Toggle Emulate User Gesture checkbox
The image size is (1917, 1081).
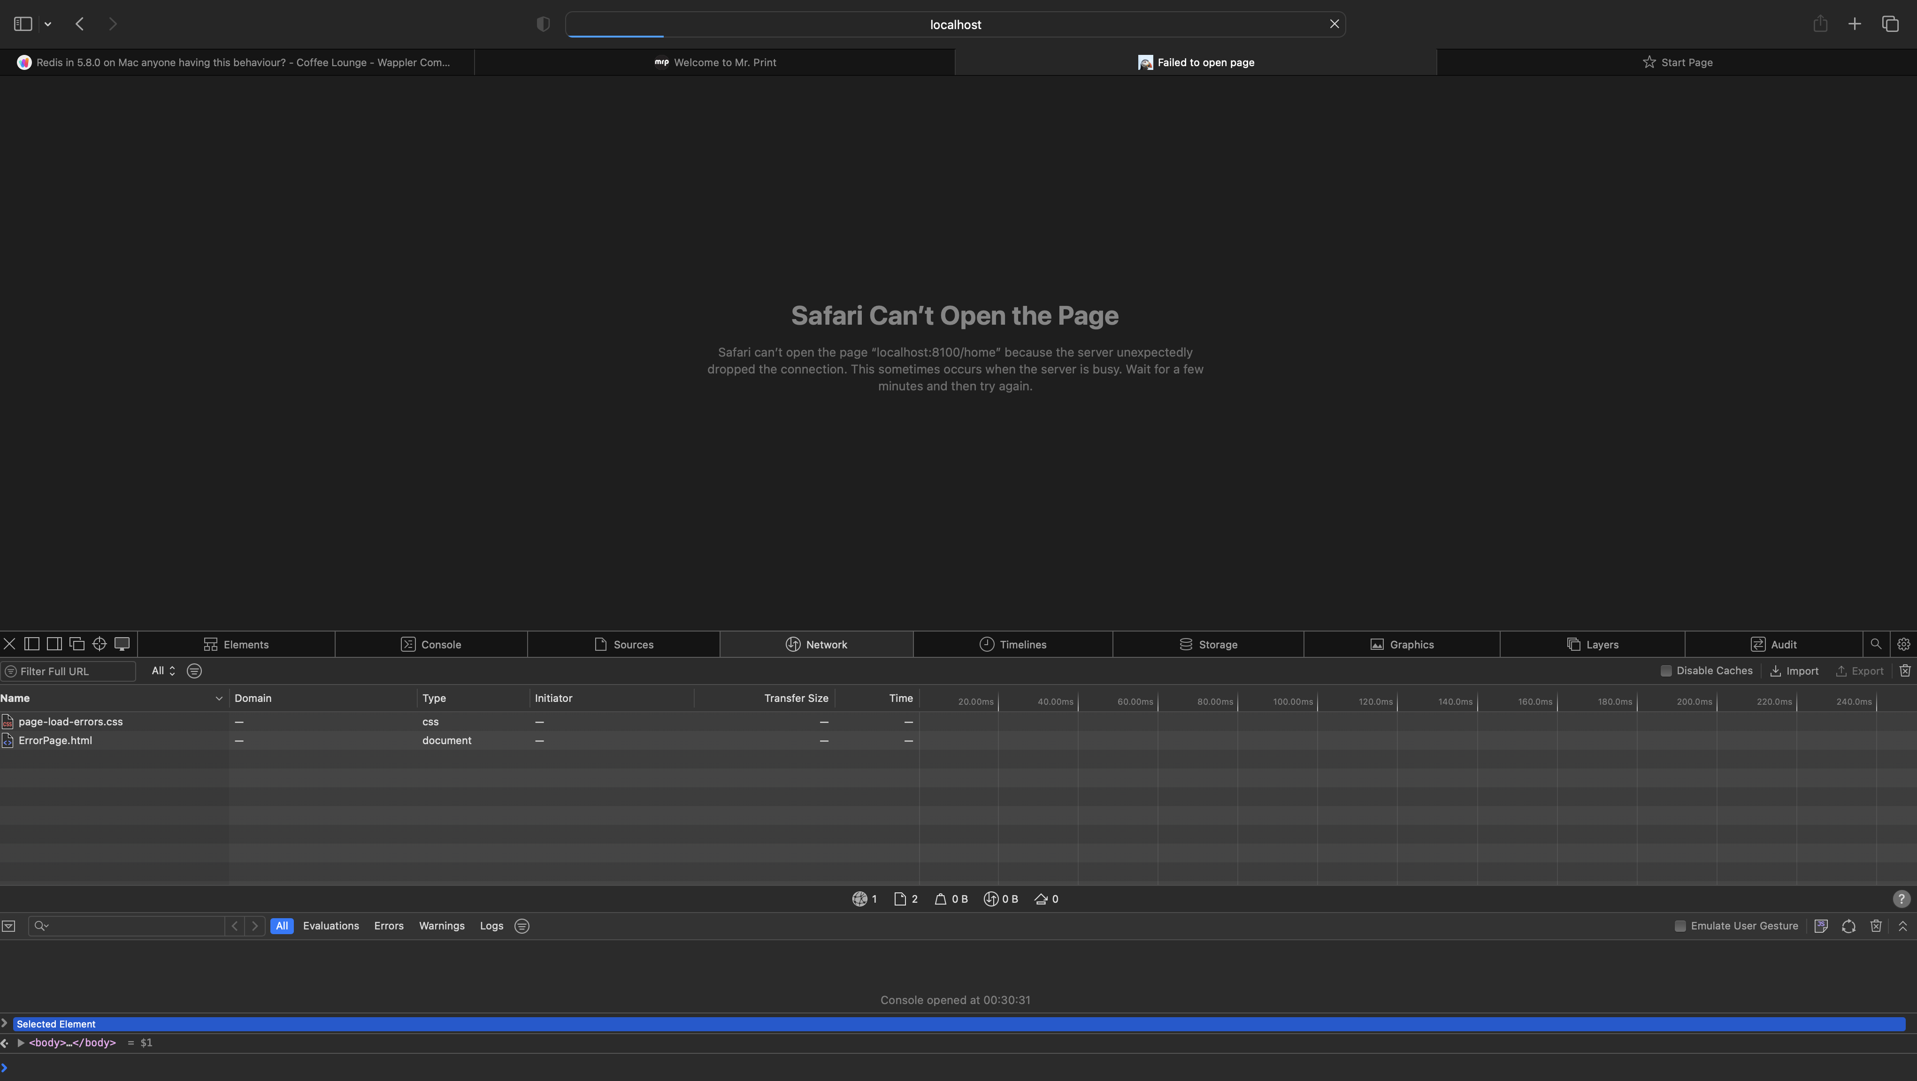[1680, 926]
